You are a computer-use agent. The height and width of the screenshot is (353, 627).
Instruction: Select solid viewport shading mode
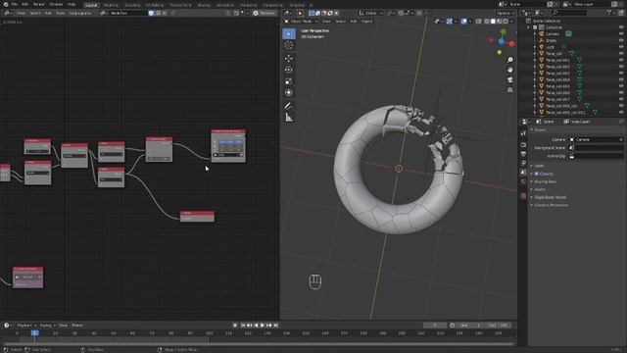pyautogui.click(x=493, y=22)
